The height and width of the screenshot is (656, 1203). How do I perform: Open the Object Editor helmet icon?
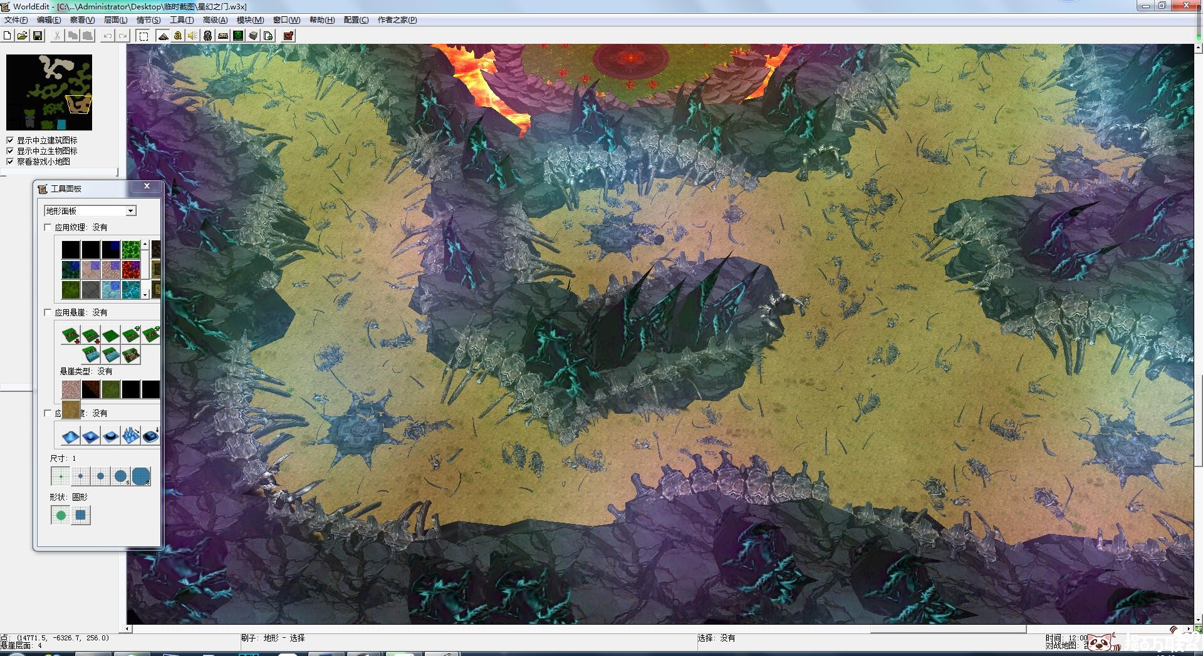pos(208,36)
